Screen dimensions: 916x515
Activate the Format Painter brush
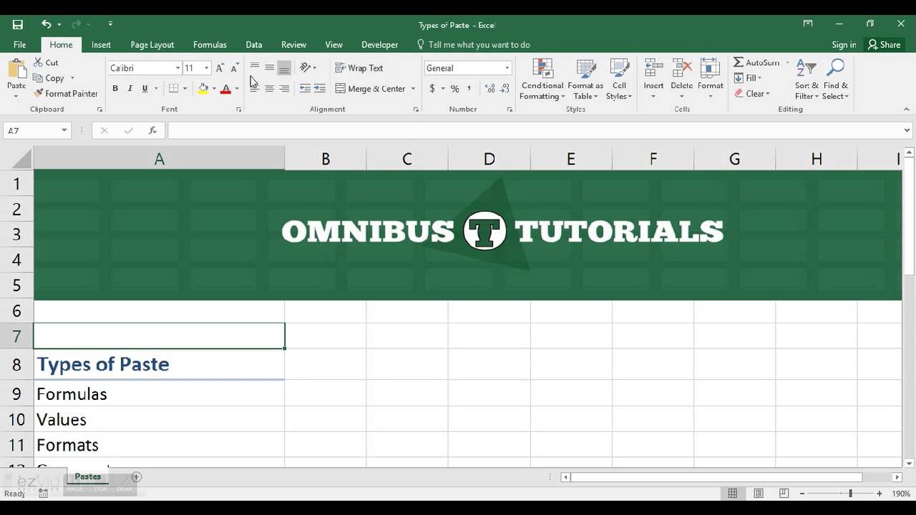65,94
